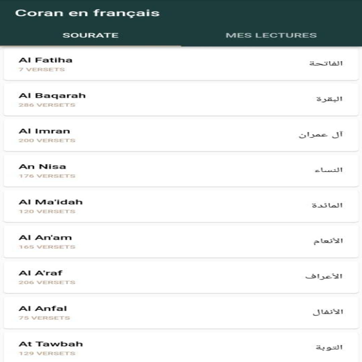The image size is (362, 362).
Task: Tap the At Tawbah sourate
Action: coord(181,348)
